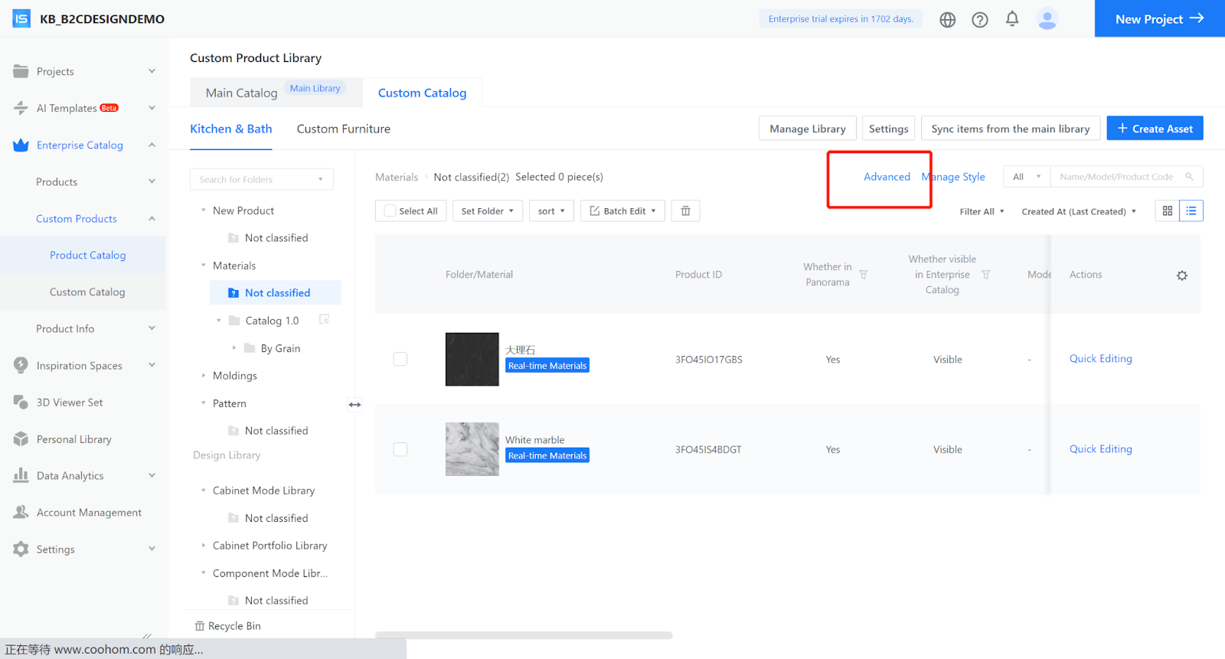
Task: Click the user avatar icon
Action: pyautogui.click(x=1047, y=19)
